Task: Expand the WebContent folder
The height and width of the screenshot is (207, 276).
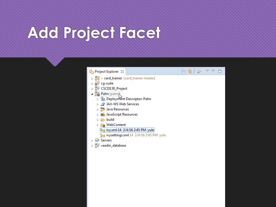Action: click(x=97, y=125)
